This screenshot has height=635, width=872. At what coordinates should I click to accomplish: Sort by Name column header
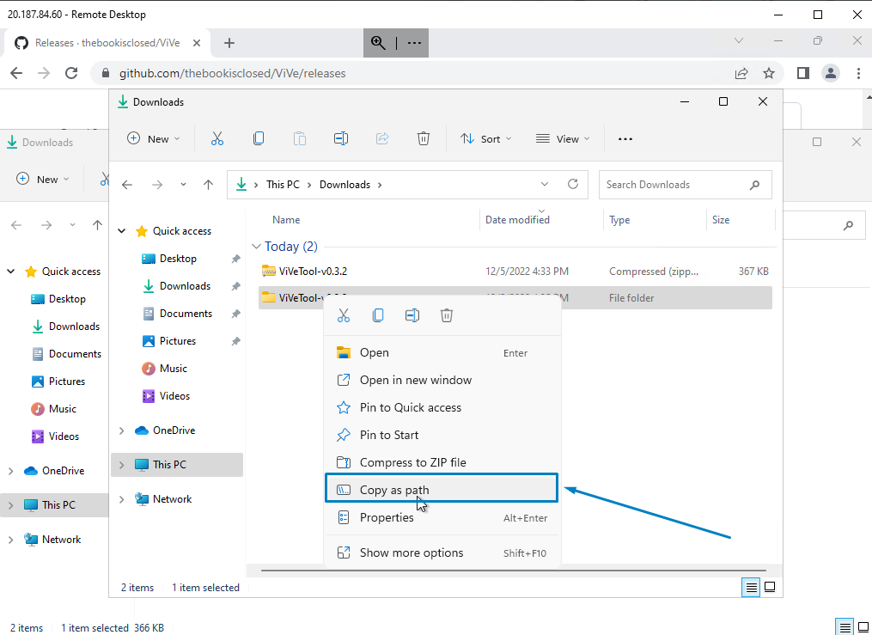click(x=286, y=220)
